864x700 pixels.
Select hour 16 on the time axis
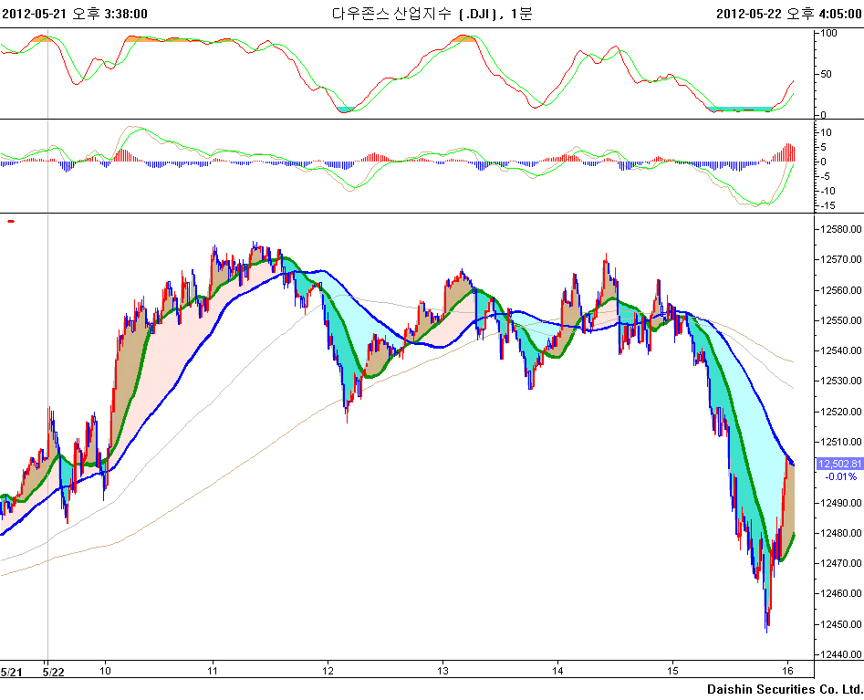coord(787,671)
